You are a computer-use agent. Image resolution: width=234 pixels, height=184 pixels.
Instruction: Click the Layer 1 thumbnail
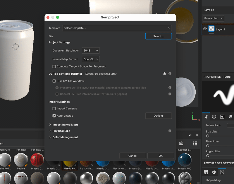(x=211, y=28)
